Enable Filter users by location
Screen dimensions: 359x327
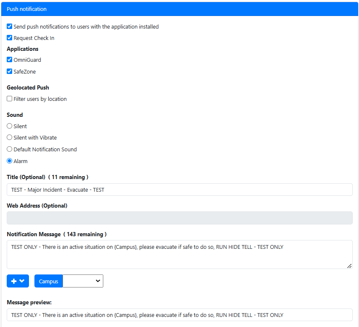click(x=10, y=99)
